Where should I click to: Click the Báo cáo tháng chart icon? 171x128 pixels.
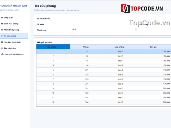click(2, 48)
